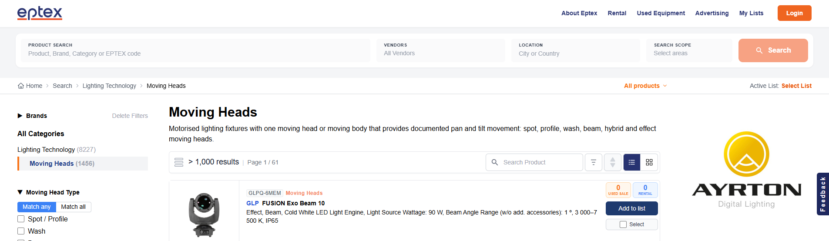Click the GLP brand link
829x241 pixels.
coord(252,203)
